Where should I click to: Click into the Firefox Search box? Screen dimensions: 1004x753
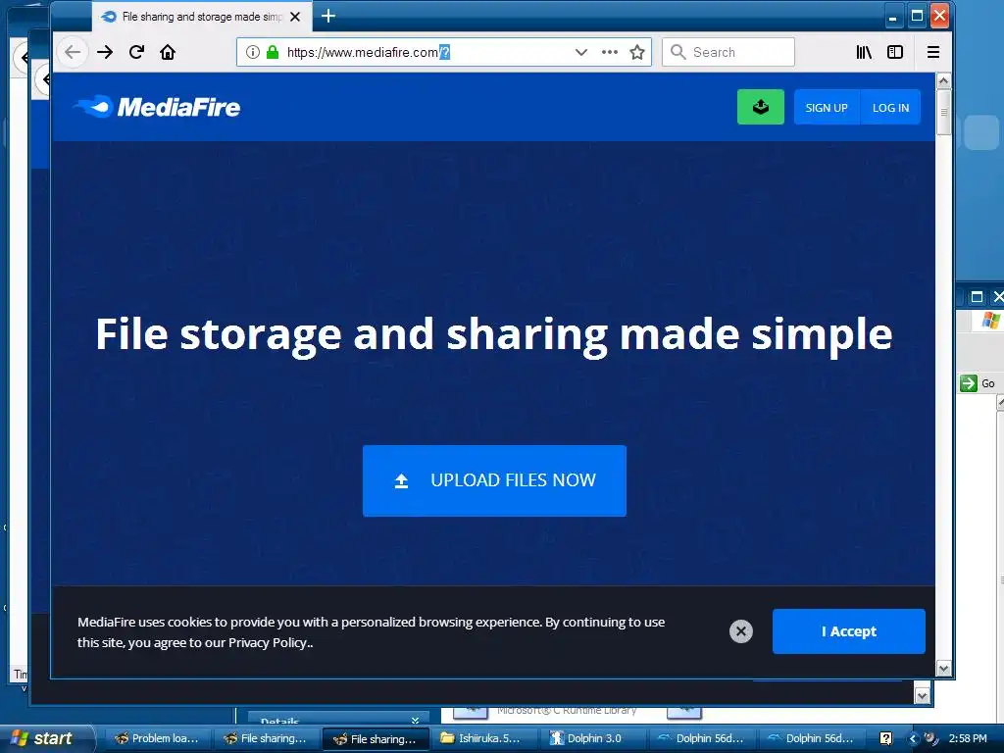point(728,52)
